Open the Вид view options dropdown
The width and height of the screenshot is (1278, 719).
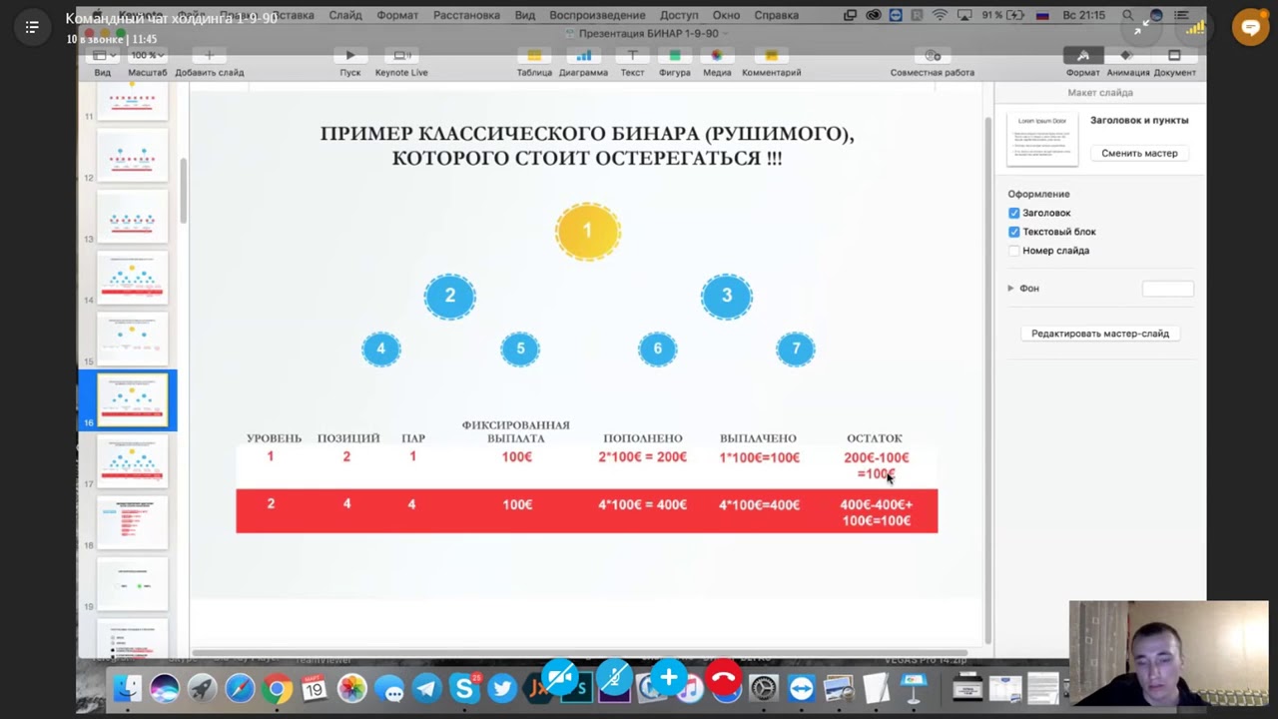[x=103, y=56]
